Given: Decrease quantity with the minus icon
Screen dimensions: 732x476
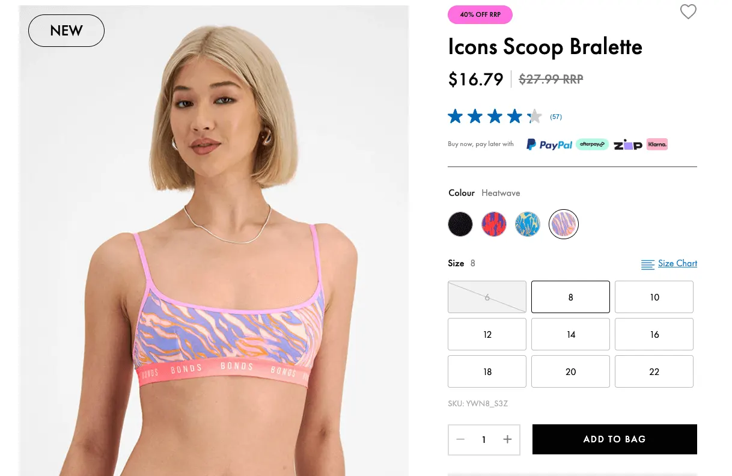Looking at the screenshot, I should pyautogui.click(x=461, y=439).
